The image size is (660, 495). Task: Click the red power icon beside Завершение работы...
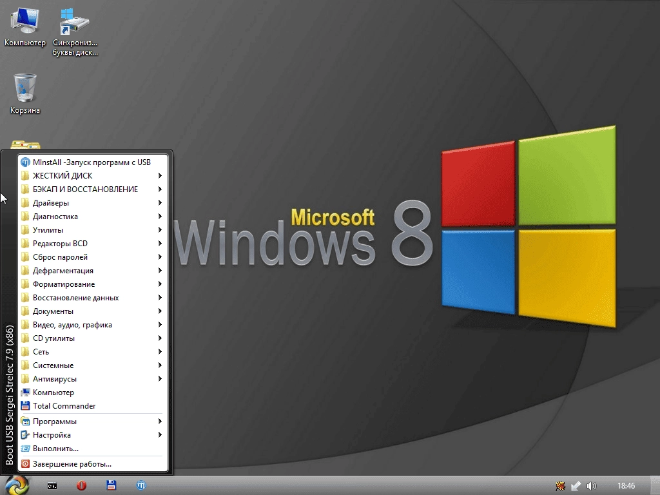click(25, 464)
